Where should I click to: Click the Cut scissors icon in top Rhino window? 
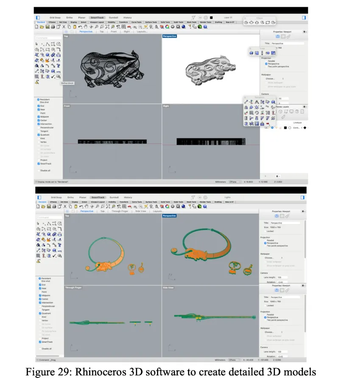coord(64,27)
